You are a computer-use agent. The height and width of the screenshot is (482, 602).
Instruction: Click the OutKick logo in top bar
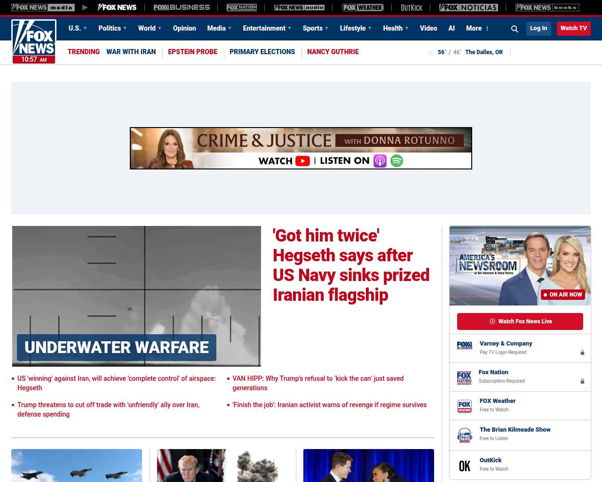point(412,8)
